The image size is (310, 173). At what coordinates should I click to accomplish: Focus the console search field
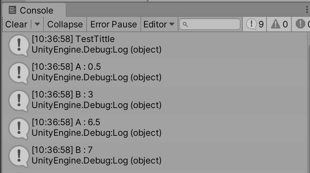click(x=210, y=24)
